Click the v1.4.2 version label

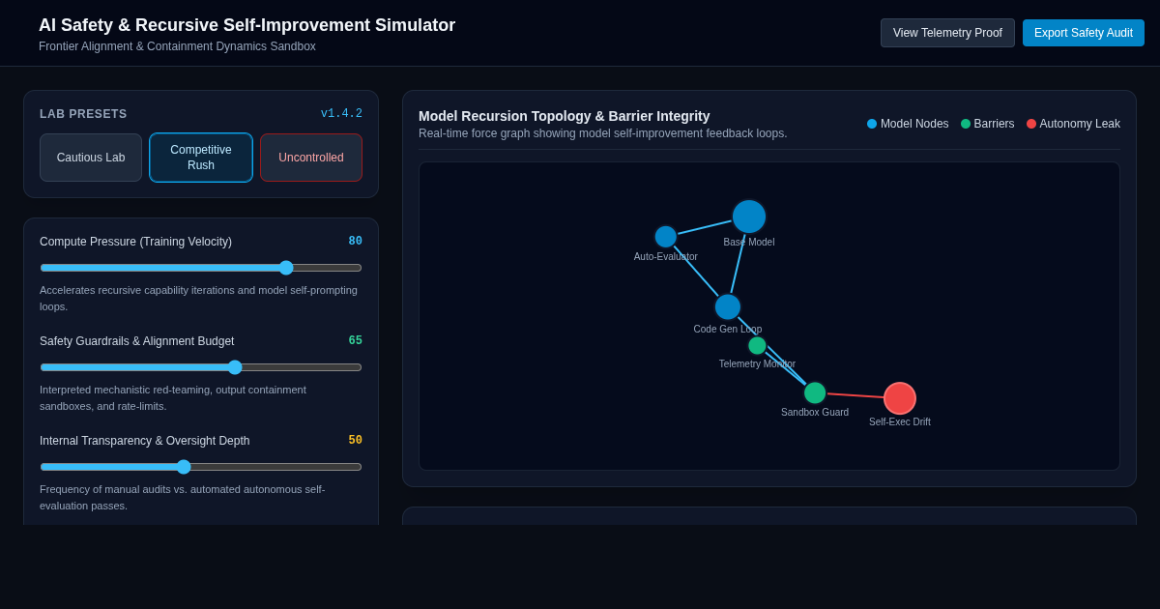pos(341,114)
